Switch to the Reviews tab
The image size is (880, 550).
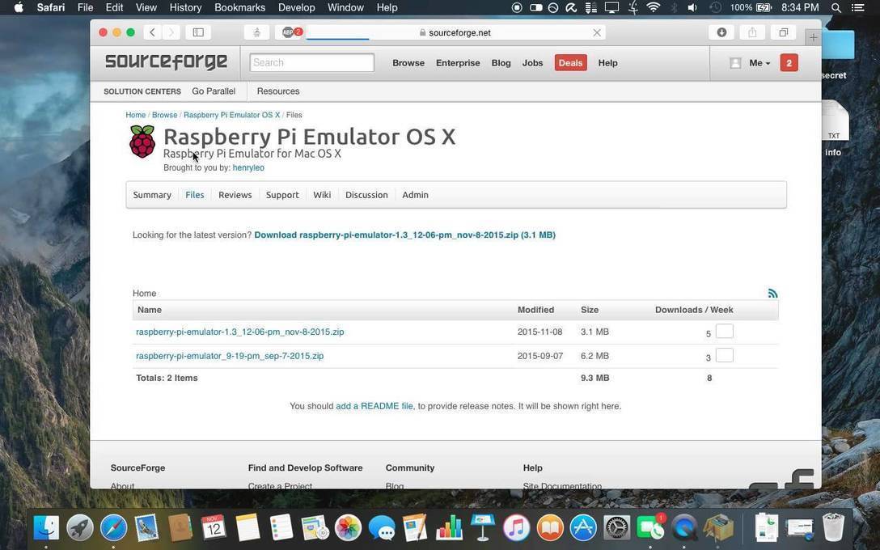235,194
